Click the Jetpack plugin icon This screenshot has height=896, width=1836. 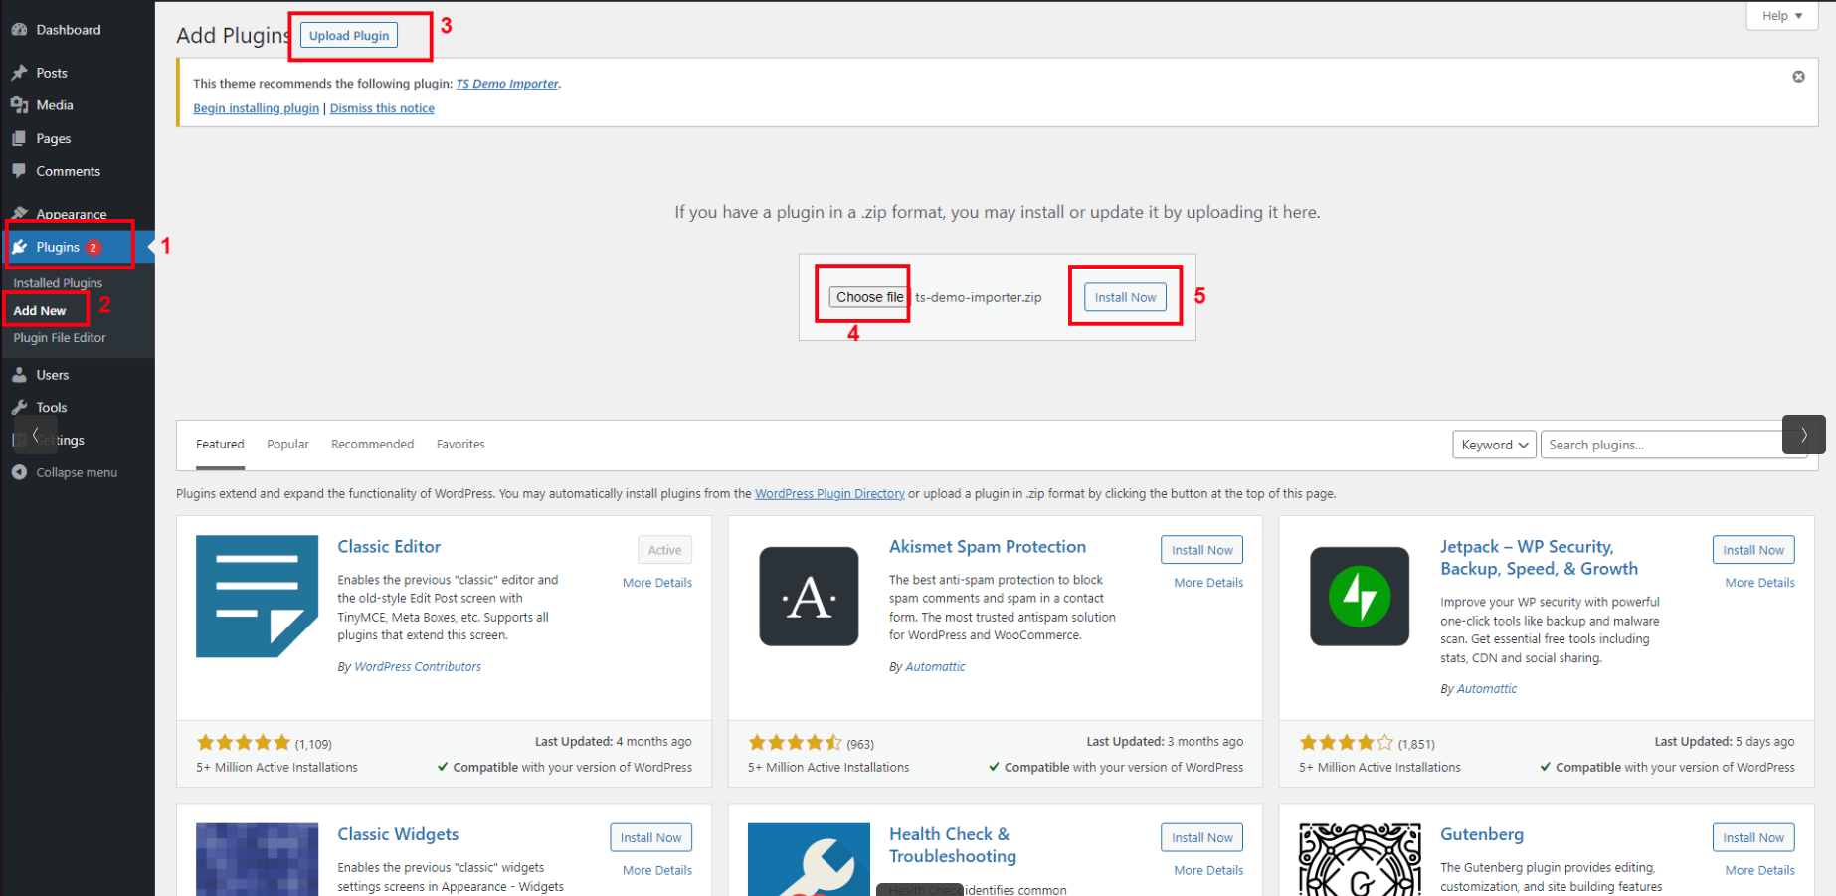pyautogui.click(x=1359, y=597)
